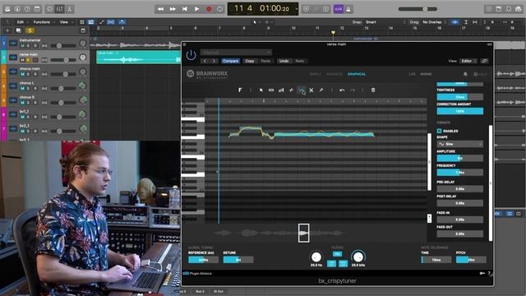Mute the instrumental track
Screen dimensions: 526x296
click(22, 46)
